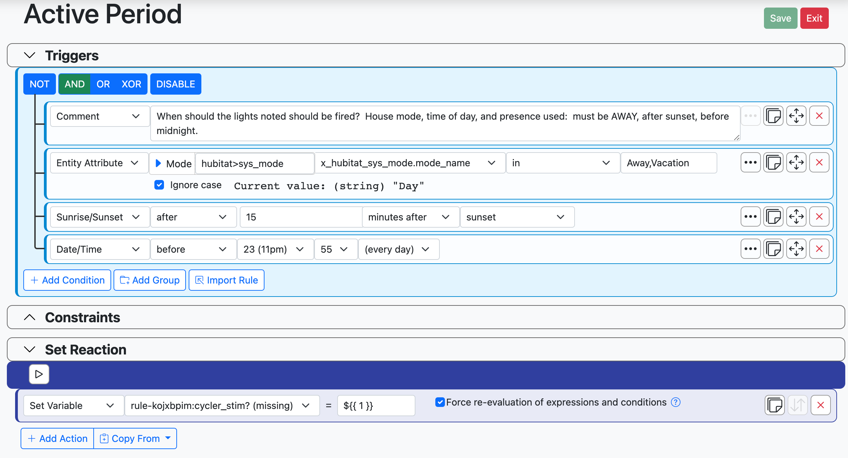
Task: Click the copy icon on the Comment row
Action: 773,116
